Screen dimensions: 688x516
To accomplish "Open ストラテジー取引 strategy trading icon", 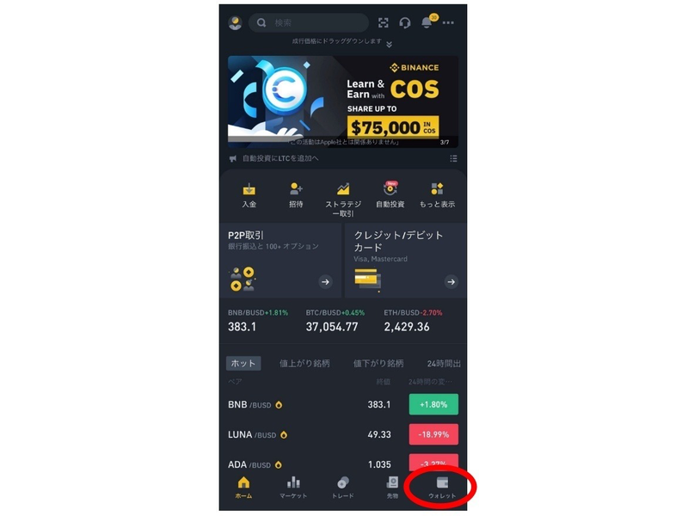I will click(343, 200).
